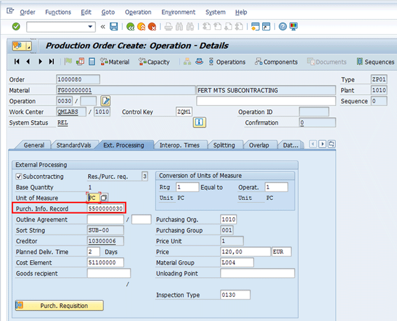This screenshot has height=321, width=397.
Task: Click the blue info icon beside System Status
Action: pyautogui.click(x=199, y=122)
